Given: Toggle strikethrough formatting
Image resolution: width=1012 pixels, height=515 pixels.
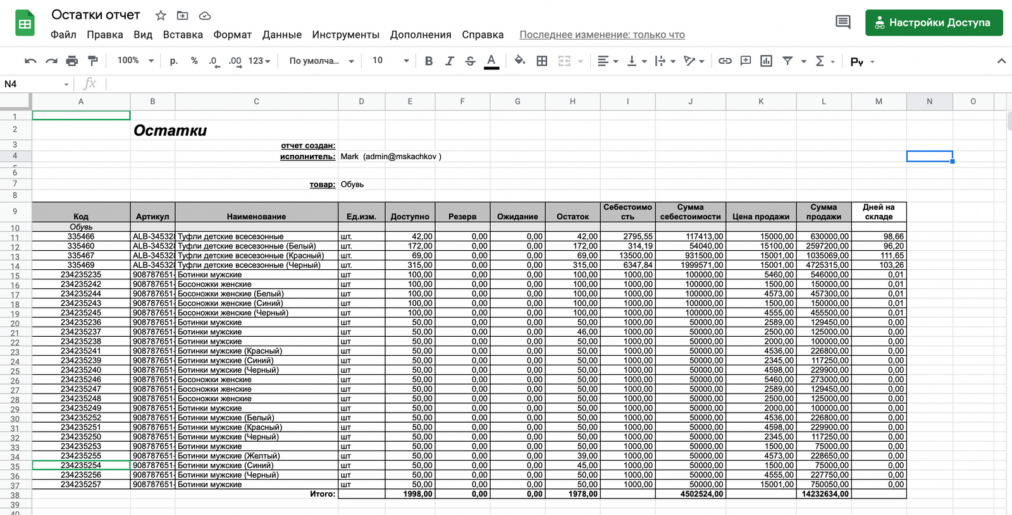Looking at the screenshot, I should (470, 61).
